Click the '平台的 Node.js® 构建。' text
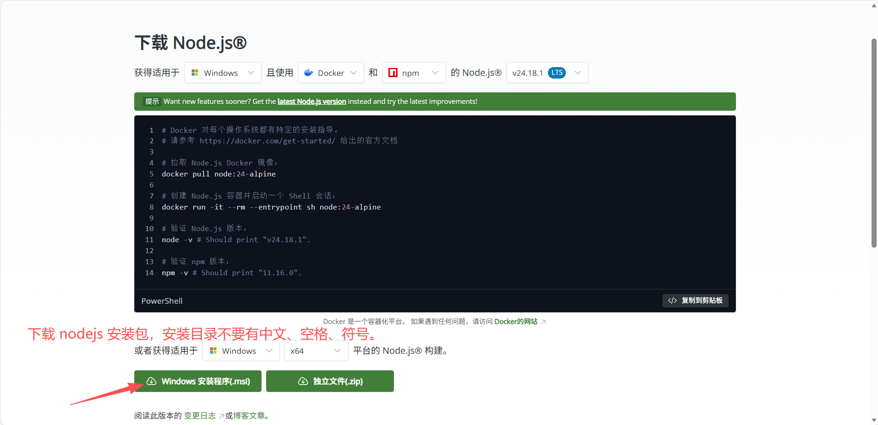Viewport: 878px width, 425px height. 400,351
